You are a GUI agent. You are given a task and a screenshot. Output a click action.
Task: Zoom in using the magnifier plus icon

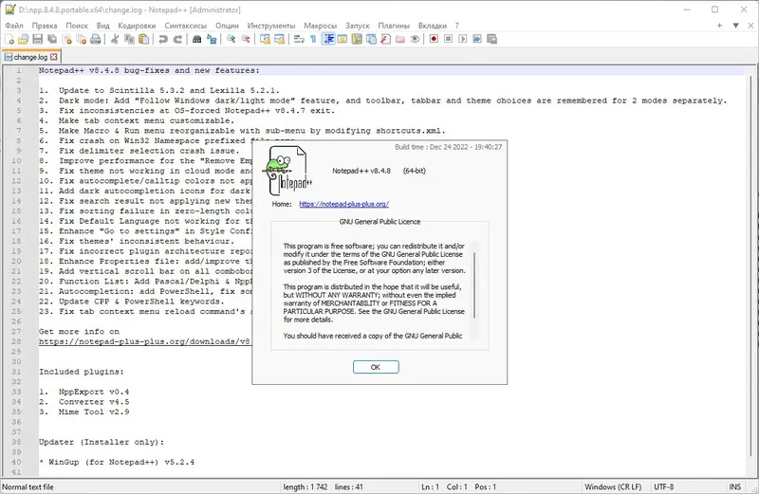pos(231,39)
